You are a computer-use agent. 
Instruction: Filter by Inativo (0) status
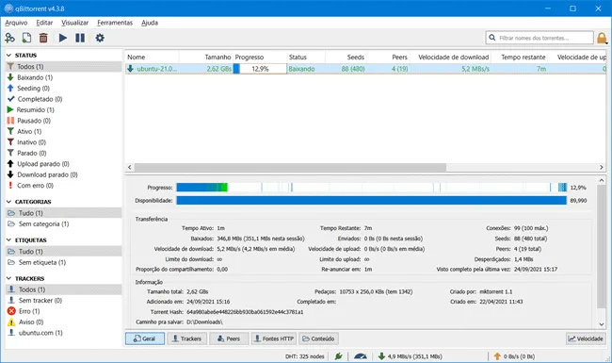tap(64, 142)
